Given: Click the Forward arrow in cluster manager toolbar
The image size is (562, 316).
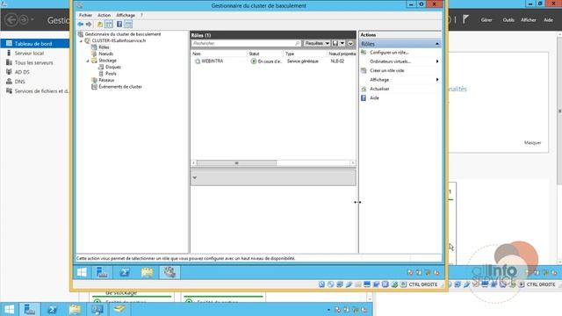Looking at the screenshot, I should [89, 24].
